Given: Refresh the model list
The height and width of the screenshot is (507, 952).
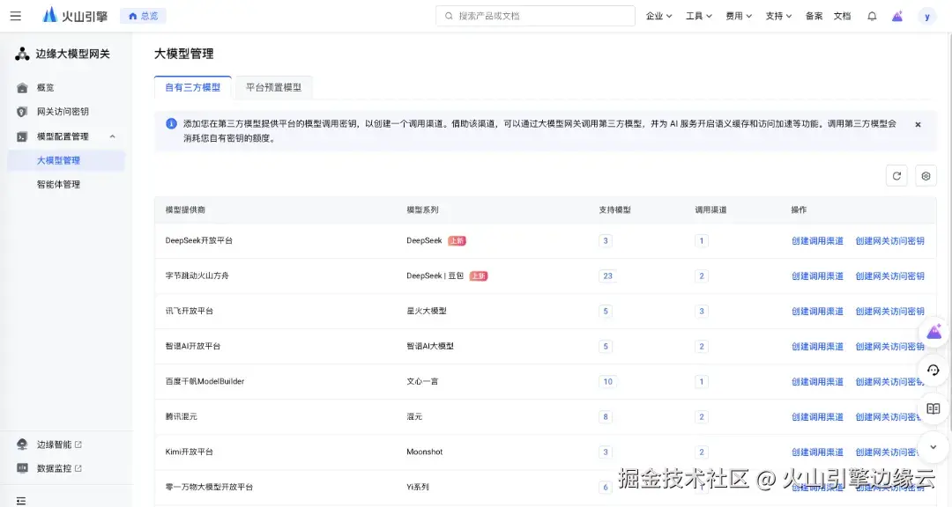Looking at the screenshot, I should tap(896, 176).
